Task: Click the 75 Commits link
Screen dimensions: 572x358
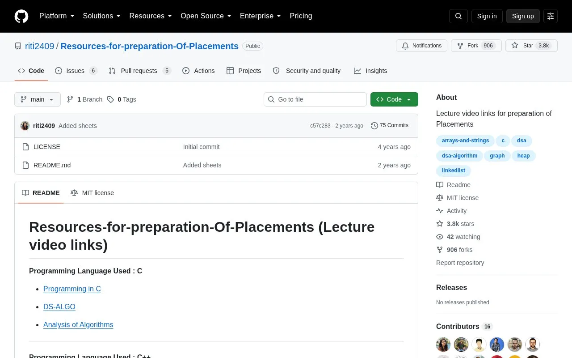Action: (390, 126)
